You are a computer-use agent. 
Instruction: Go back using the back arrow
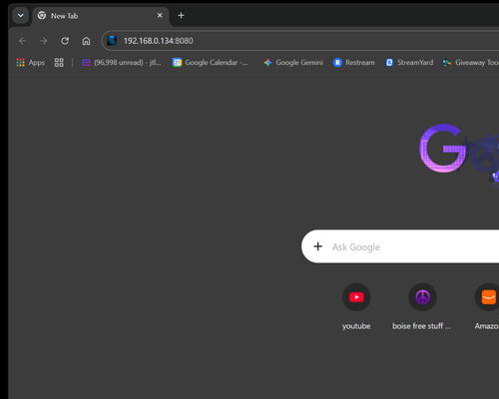(x=23, y=41)
